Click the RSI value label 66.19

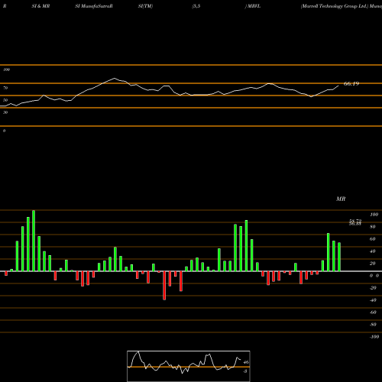click(351, 84)
